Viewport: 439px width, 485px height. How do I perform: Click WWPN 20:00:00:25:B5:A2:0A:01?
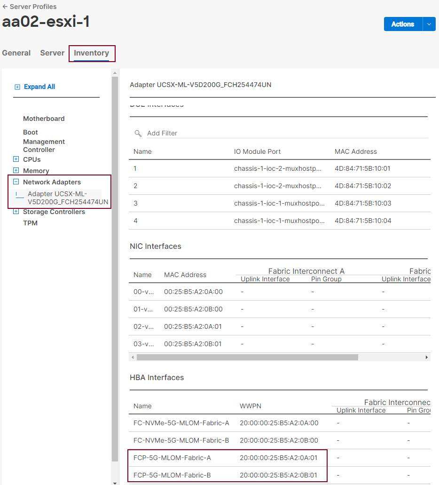click(x=279, y=457)
